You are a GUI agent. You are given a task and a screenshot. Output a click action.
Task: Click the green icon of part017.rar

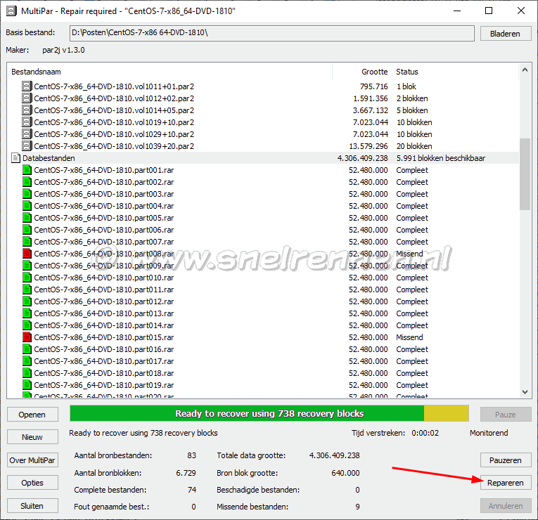click(27, 361)
